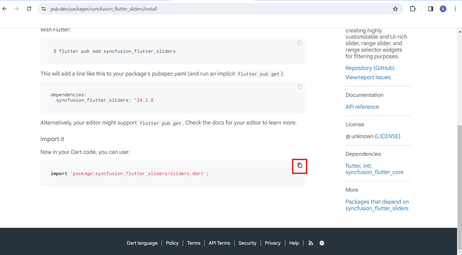Open the API reference documentation link
Image resolution: width=462 pixels, height=255 pixels.
362,107
